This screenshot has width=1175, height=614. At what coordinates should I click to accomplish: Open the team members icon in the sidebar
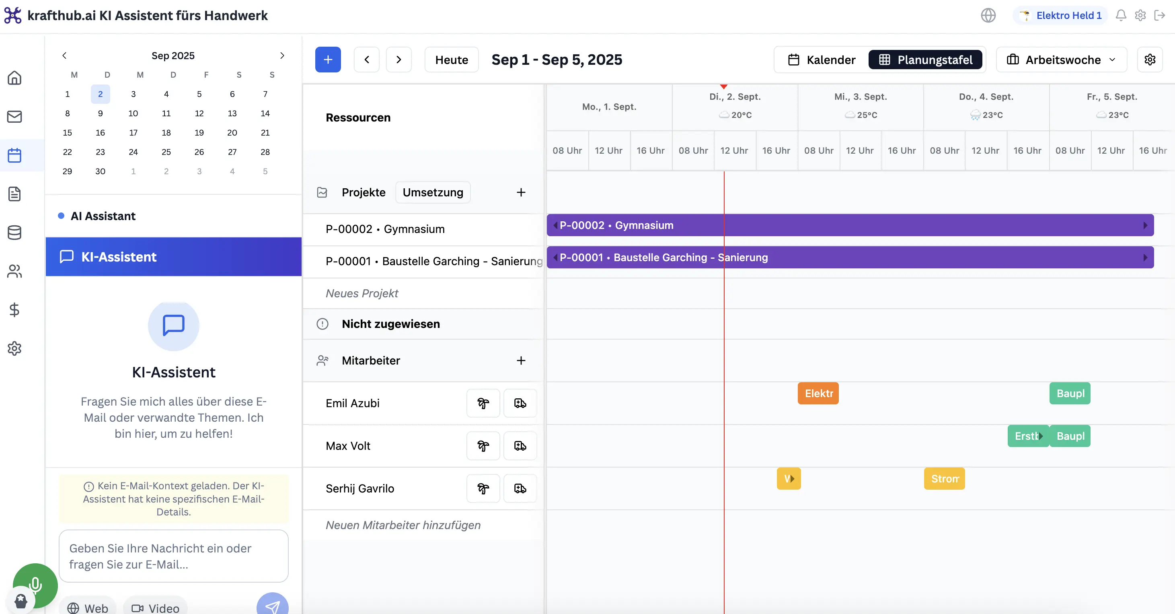click(x=14, y=271)
